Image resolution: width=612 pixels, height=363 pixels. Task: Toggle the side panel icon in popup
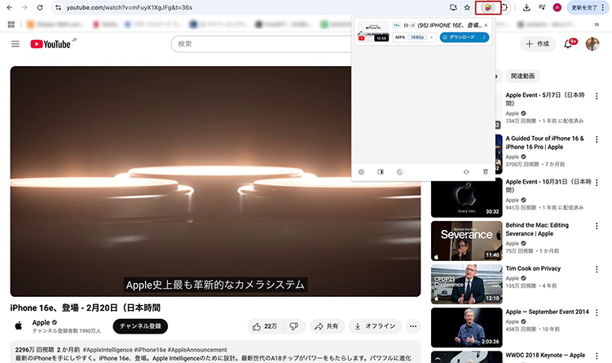click(x=381, y=172)
